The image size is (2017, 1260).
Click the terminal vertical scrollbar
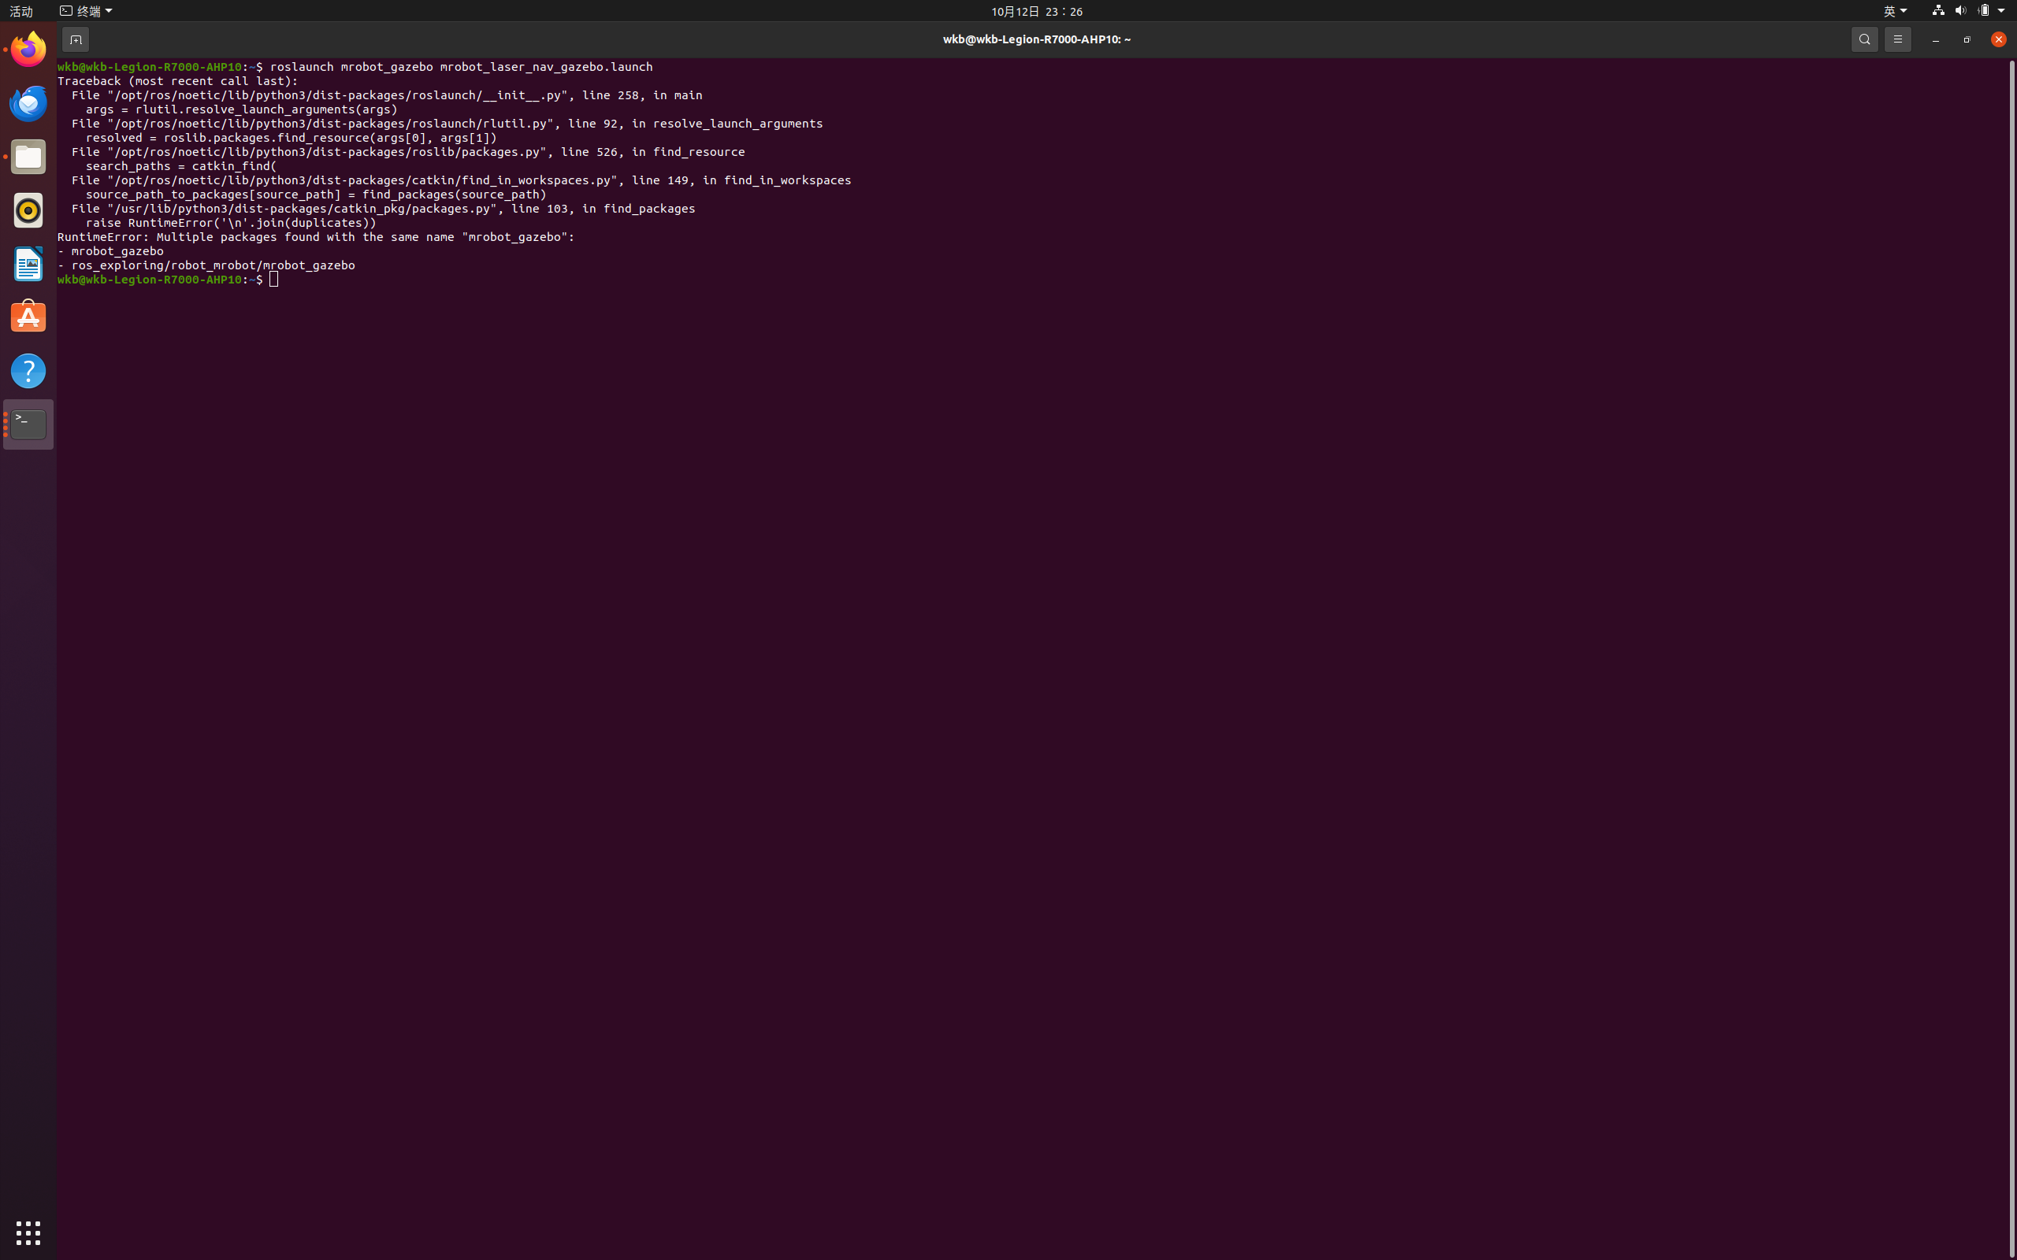(2011, 658)
